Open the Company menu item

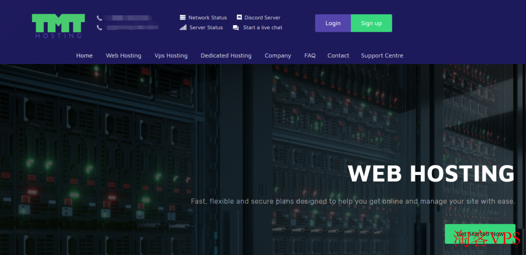pos(278,55)
